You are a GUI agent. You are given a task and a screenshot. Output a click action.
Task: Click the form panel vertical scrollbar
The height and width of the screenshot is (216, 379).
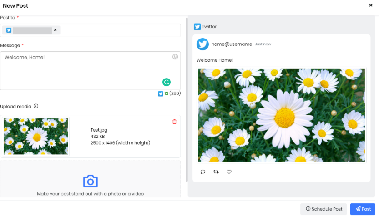(x=187, y=99)
